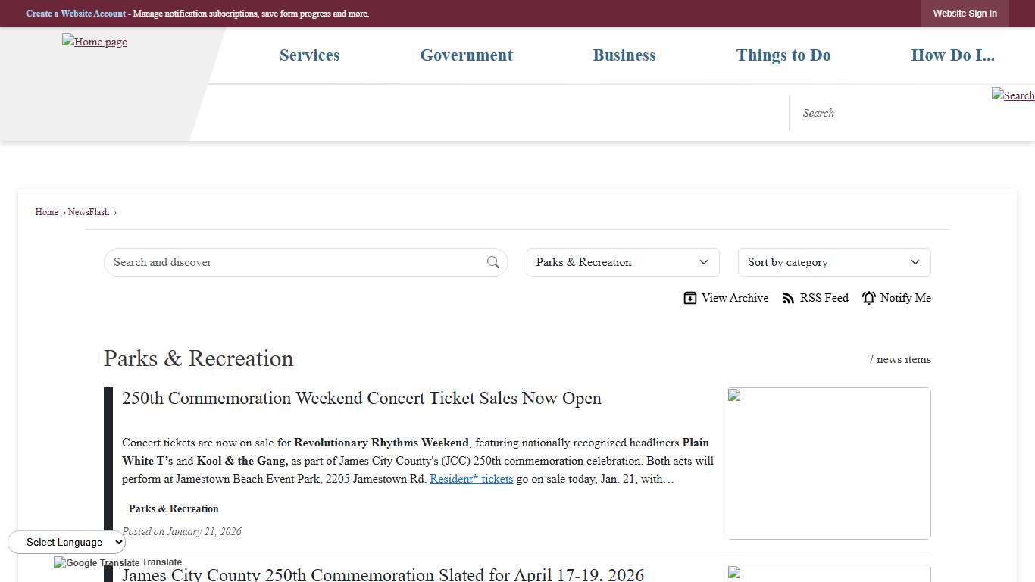Click the Search and discover input field
This screenshot has width=1035, height=582.
pos(295,262)
